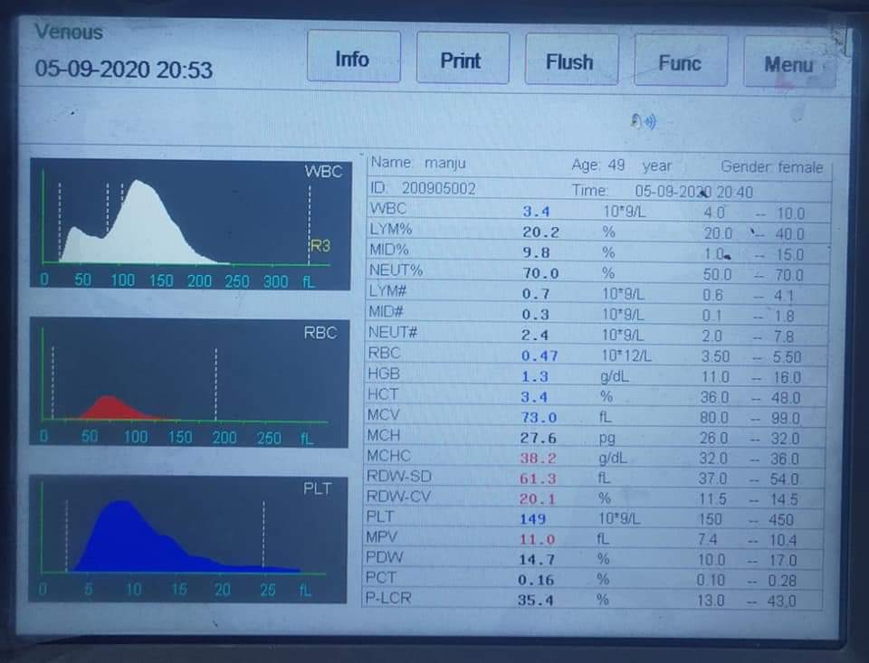Select the P-LCR value 35.4
The width and height of the screenshot is (869, 663).
(x=535, y=600)
